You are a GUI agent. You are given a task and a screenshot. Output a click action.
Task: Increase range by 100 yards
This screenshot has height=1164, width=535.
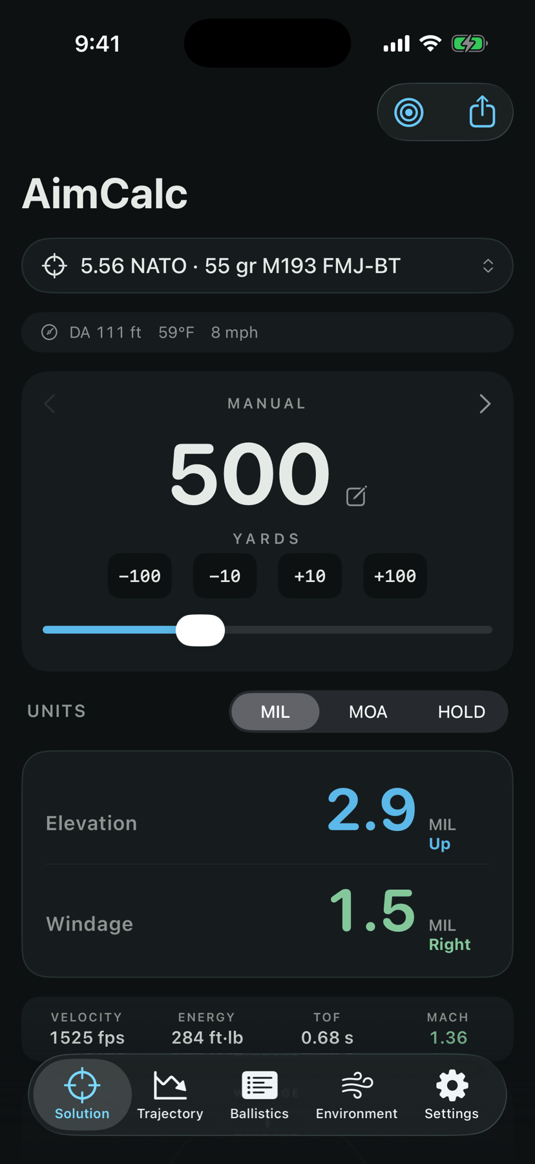point(395,576)
